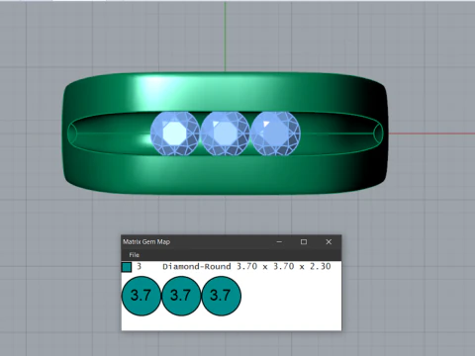Screen dimensions: 475x356
Task: Maximize the Matrix Gem Map window
Action: [304, 242]
